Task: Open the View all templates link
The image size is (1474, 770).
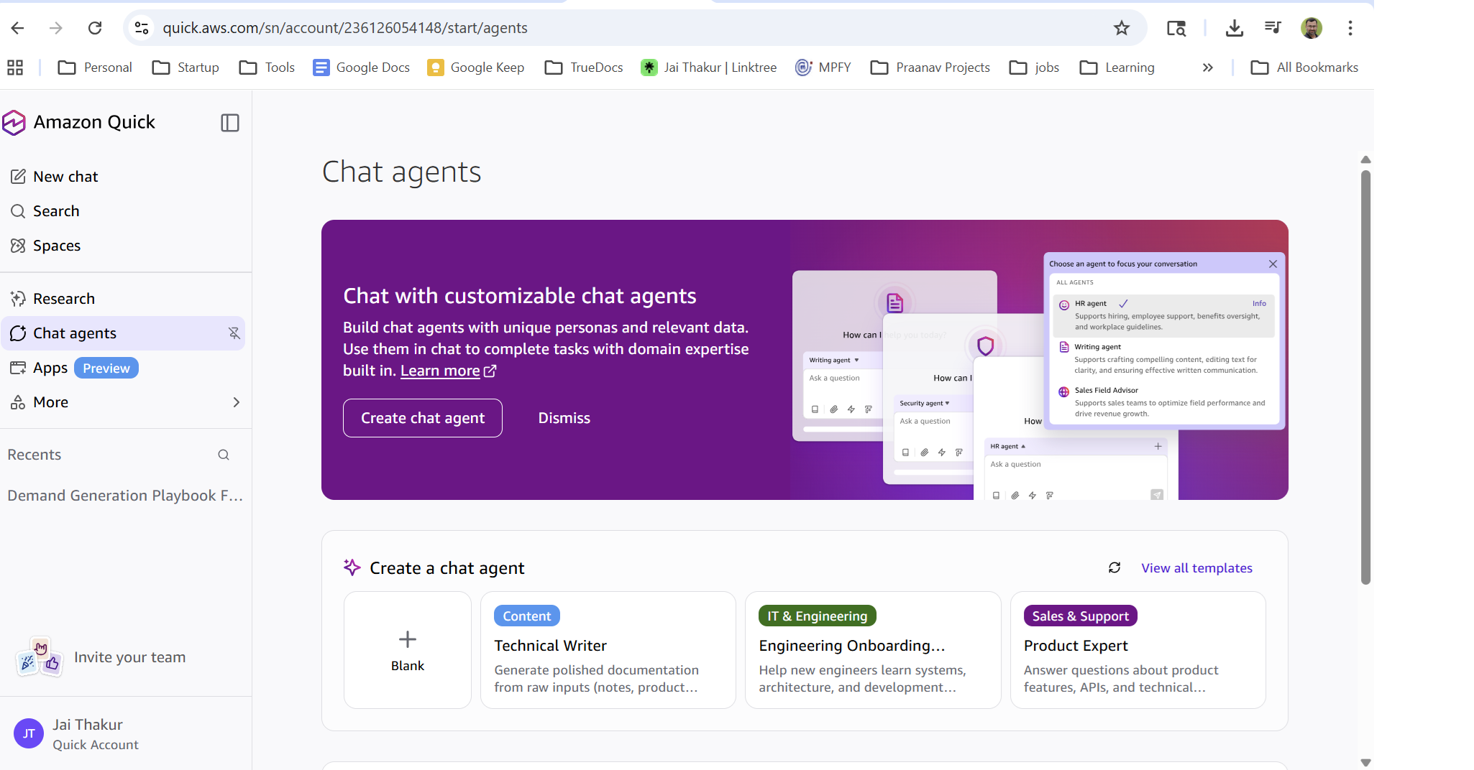Action: (1196, 567)
